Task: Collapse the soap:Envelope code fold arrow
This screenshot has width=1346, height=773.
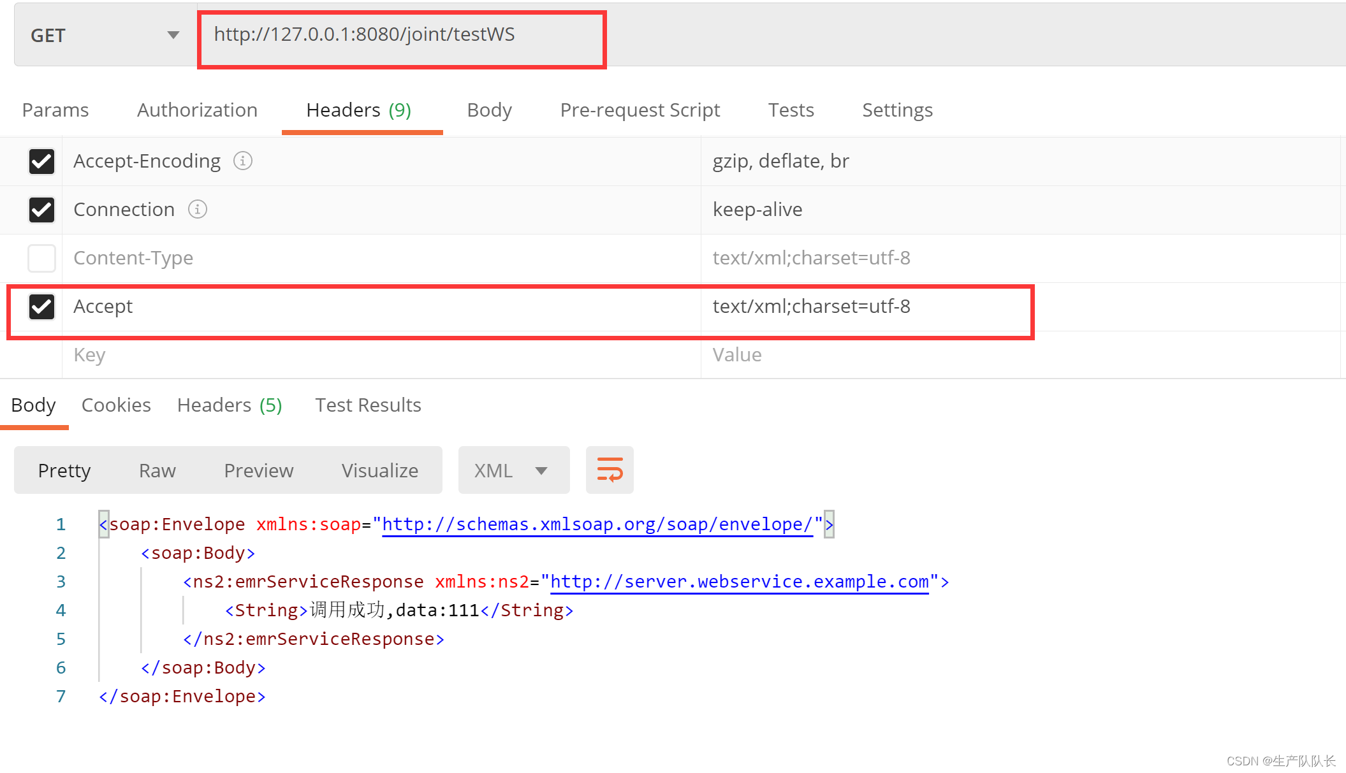Action: point(103,524)
